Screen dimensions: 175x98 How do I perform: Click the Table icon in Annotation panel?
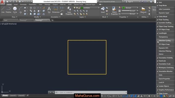pyautogui.click(x=62, y=14)
